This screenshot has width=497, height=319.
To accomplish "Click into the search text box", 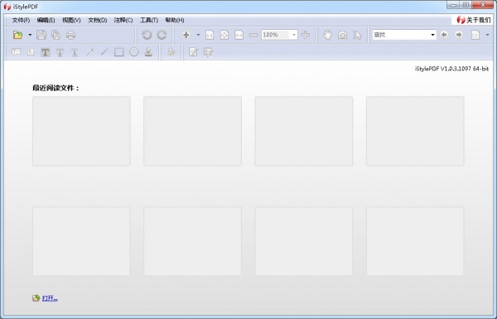I will [x=401, y=35].
